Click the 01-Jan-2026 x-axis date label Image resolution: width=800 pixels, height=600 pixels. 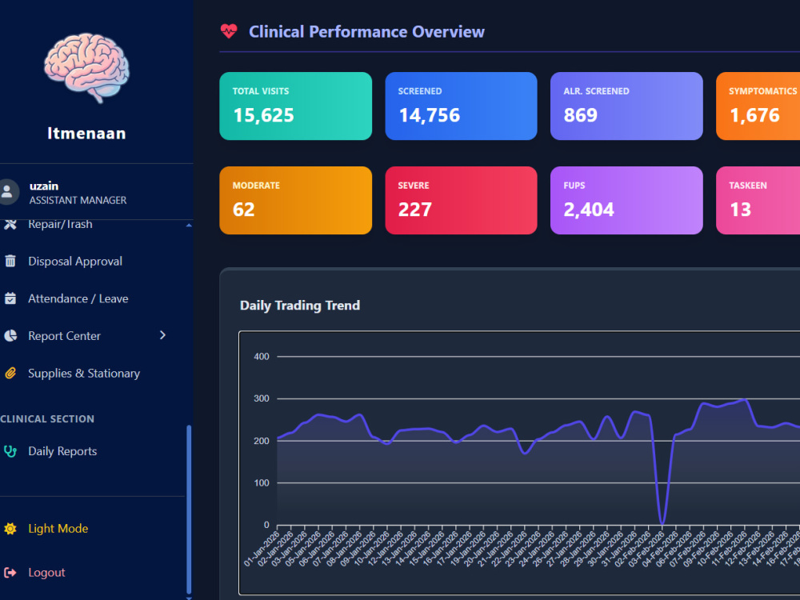click(262, 549)
